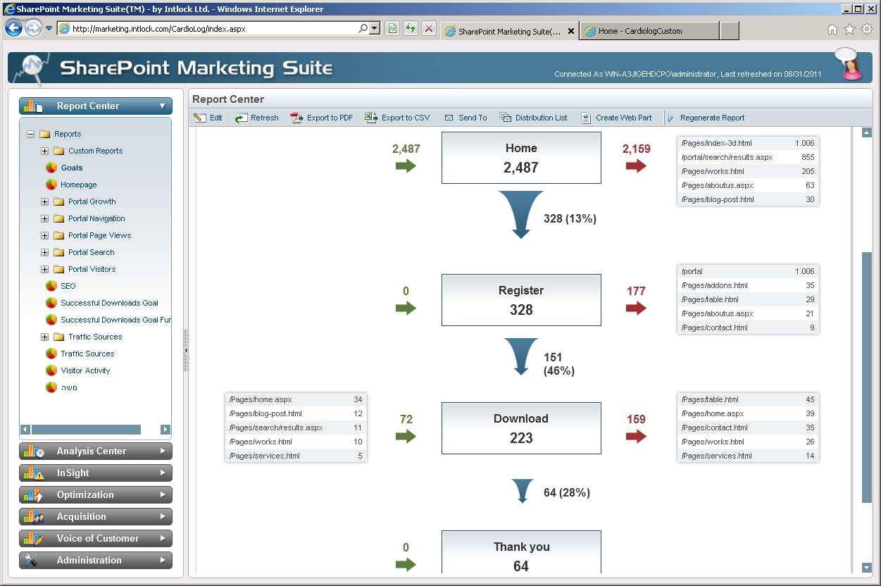Click the browser Stop (X) button
The image size is (881, 586).
click(x=428, y=29)
